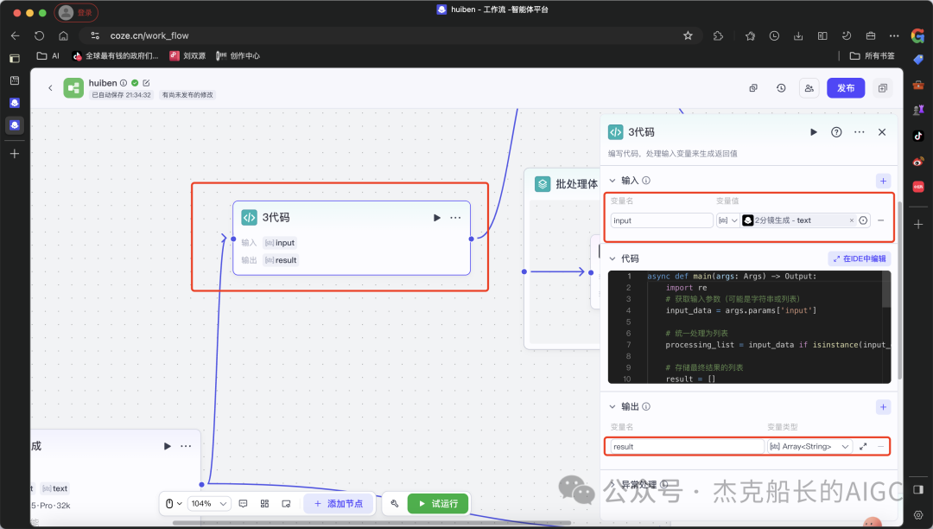Select the 3代码 code node icon
Screen dimensions: 933x529
(249, 217)
